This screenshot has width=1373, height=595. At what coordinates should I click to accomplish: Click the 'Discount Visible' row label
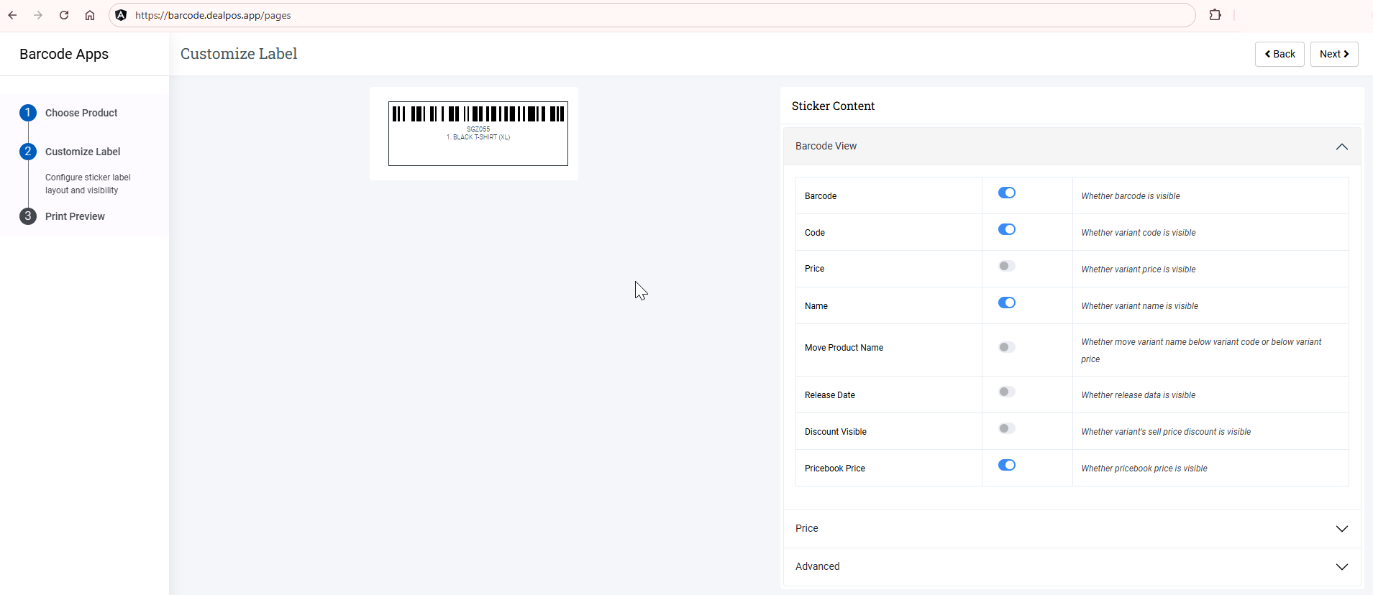836,432
